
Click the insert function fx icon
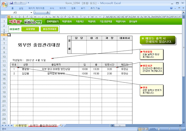coord(48,13)
